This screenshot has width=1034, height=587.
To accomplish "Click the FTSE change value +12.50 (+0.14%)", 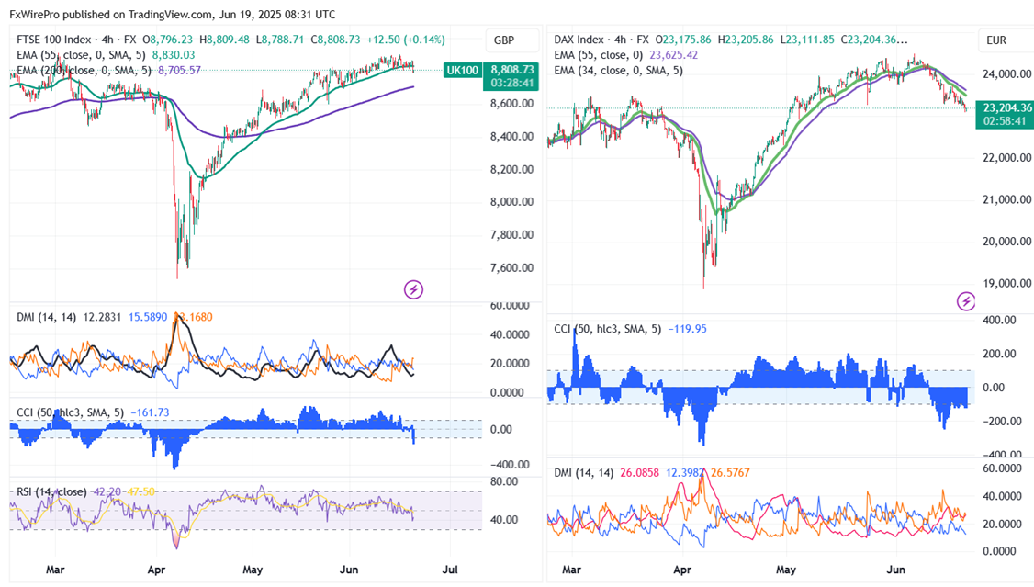I will click(406, 40).
